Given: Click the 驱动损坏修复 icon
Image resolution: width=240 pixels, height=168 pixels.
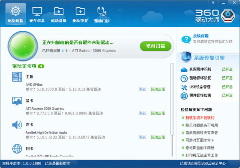Looking at the screenshot, I should coord(184,78).
